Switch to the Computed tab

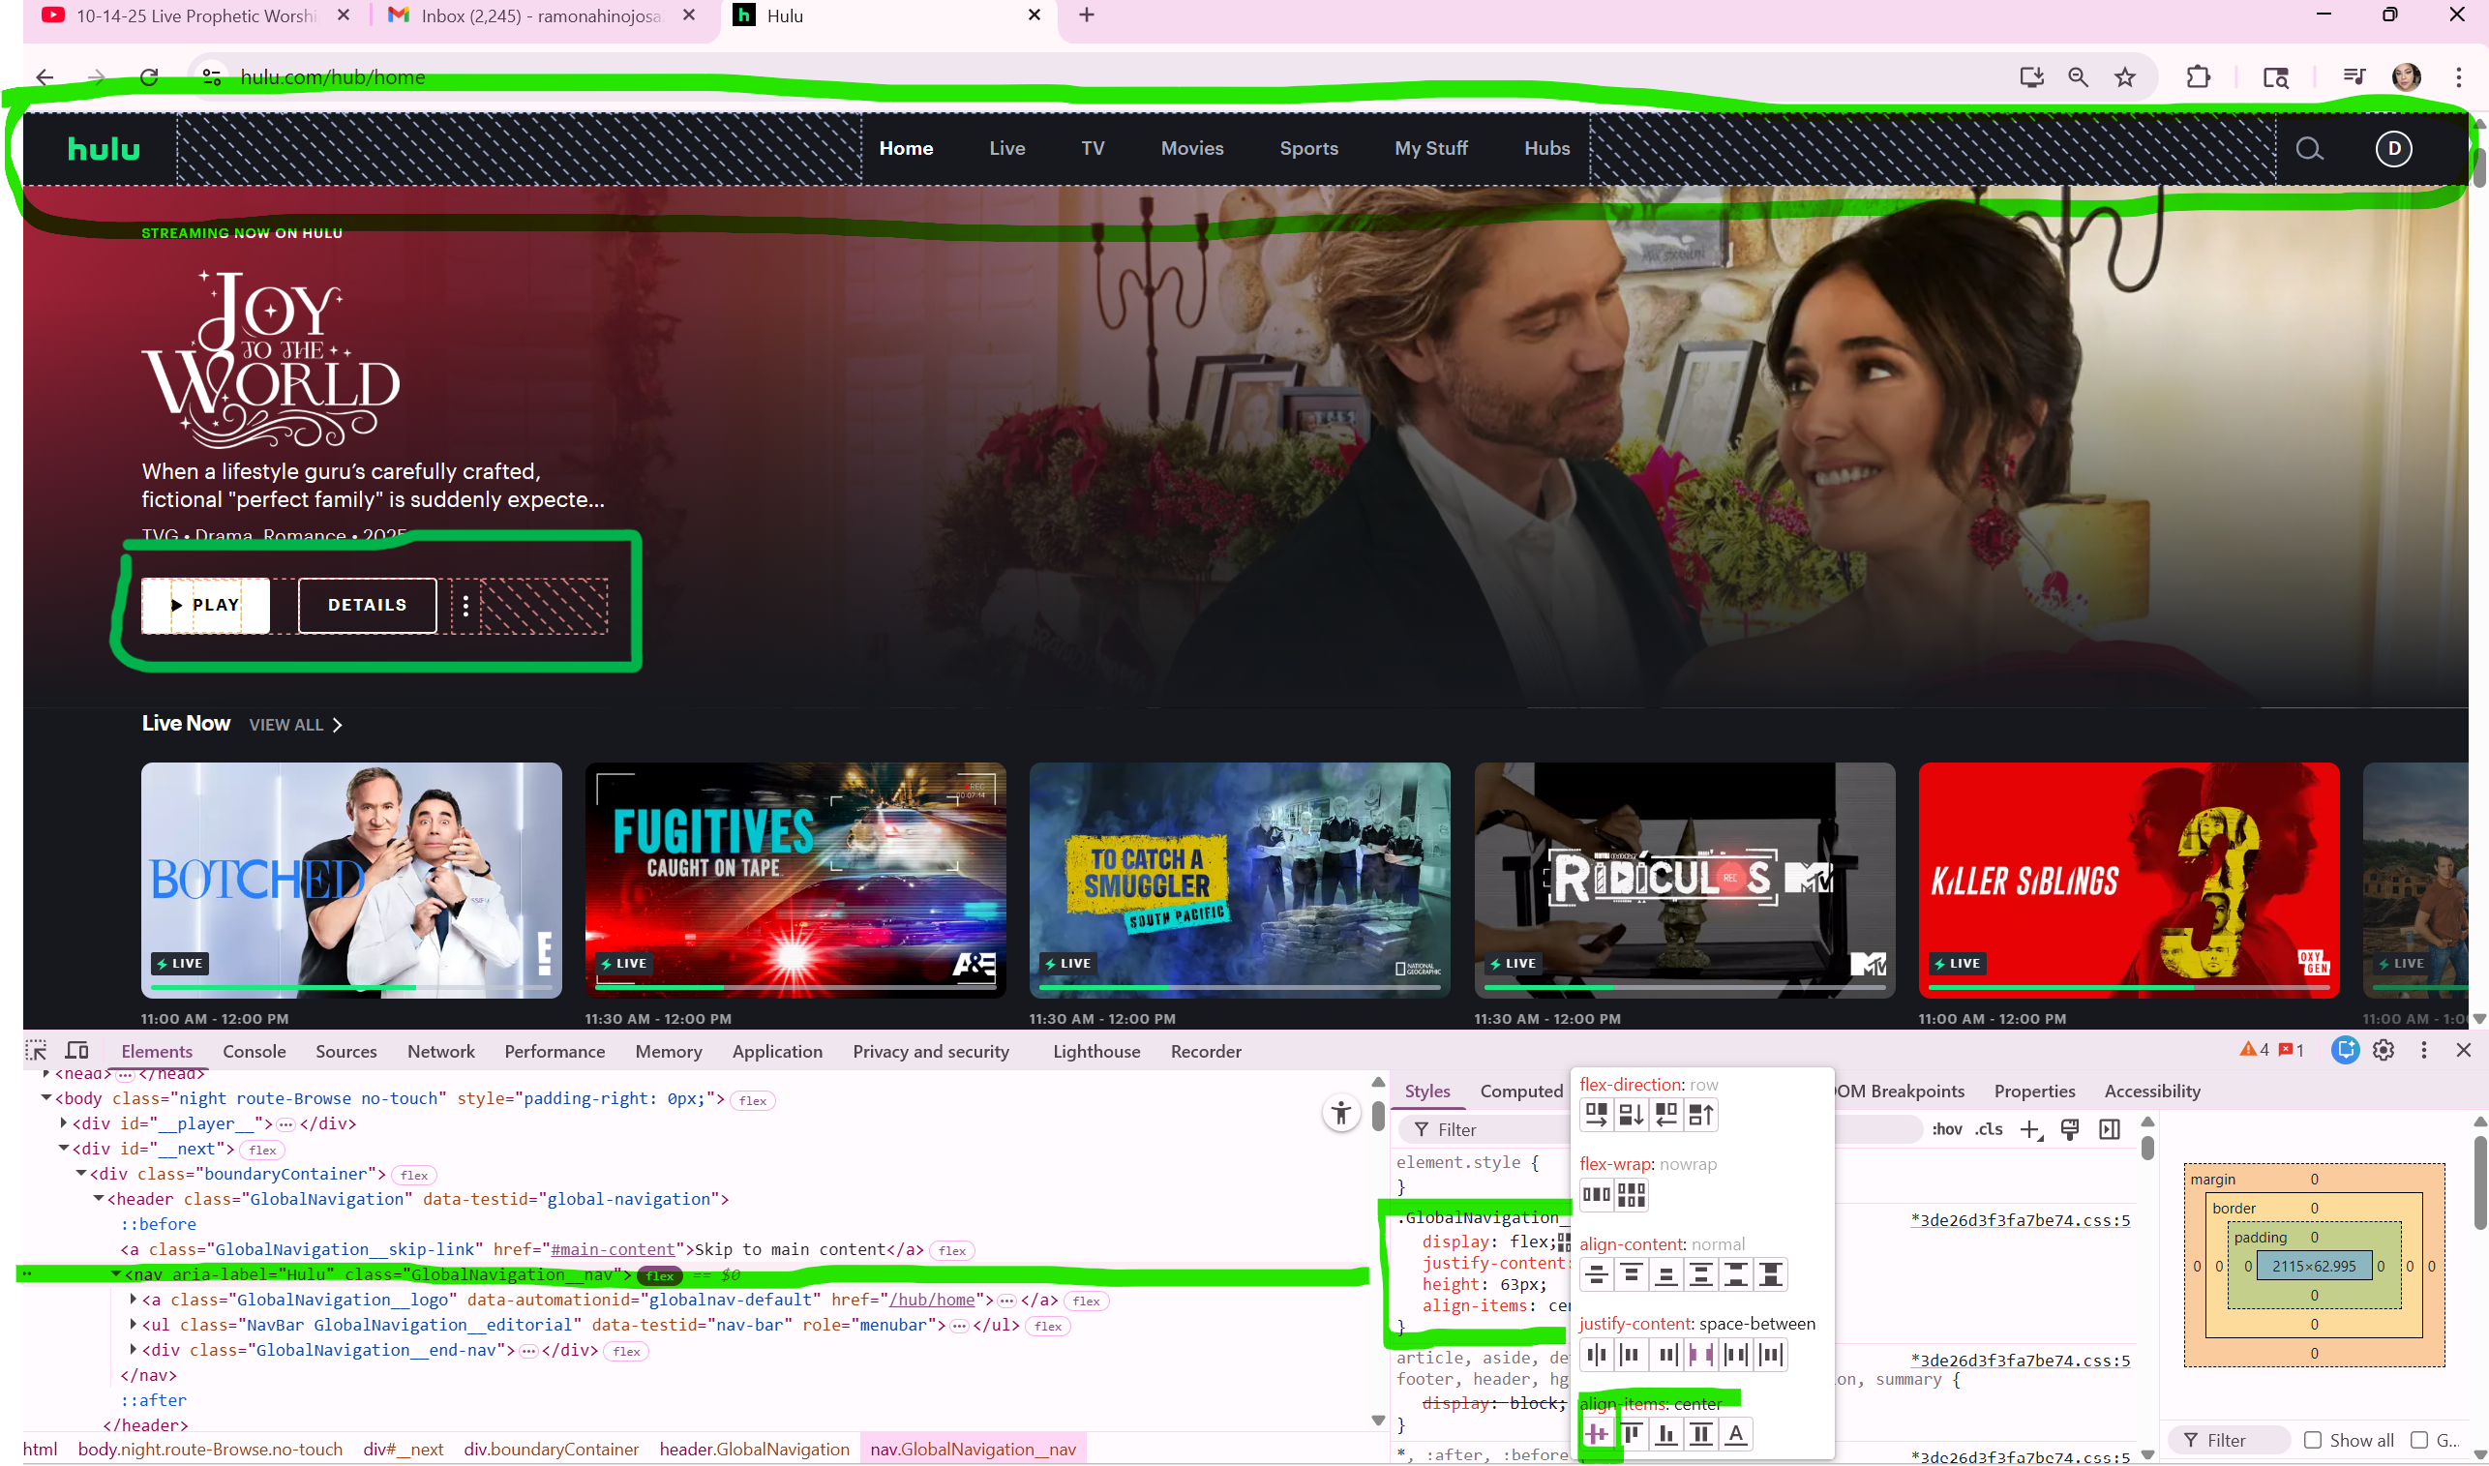[x=1520, y=1092]
